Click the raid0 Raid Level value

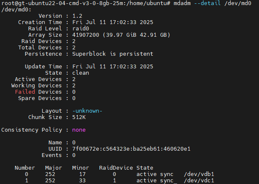(81, 29)
